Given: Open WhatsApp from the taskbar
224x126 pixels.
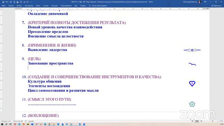Looking at the screenshot, I should coord(71,124).
